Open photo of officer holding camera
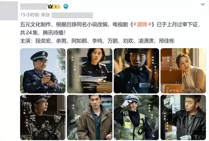The height and width of the screenshot is (141, 209). [x=43, y=71]
